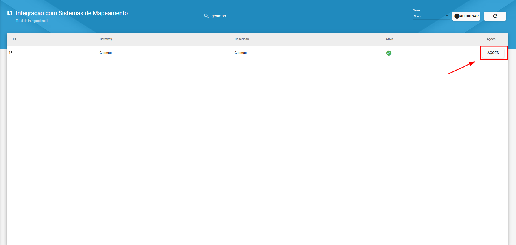Click the Ações column header
The image size is (516, 245).
point(491,39)
